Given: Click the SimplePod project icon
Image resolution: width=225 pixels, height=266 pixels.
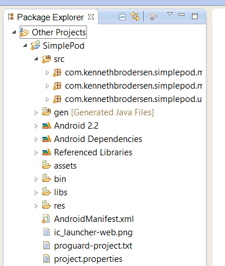Looking at the screenshot, I should (35, 45).
